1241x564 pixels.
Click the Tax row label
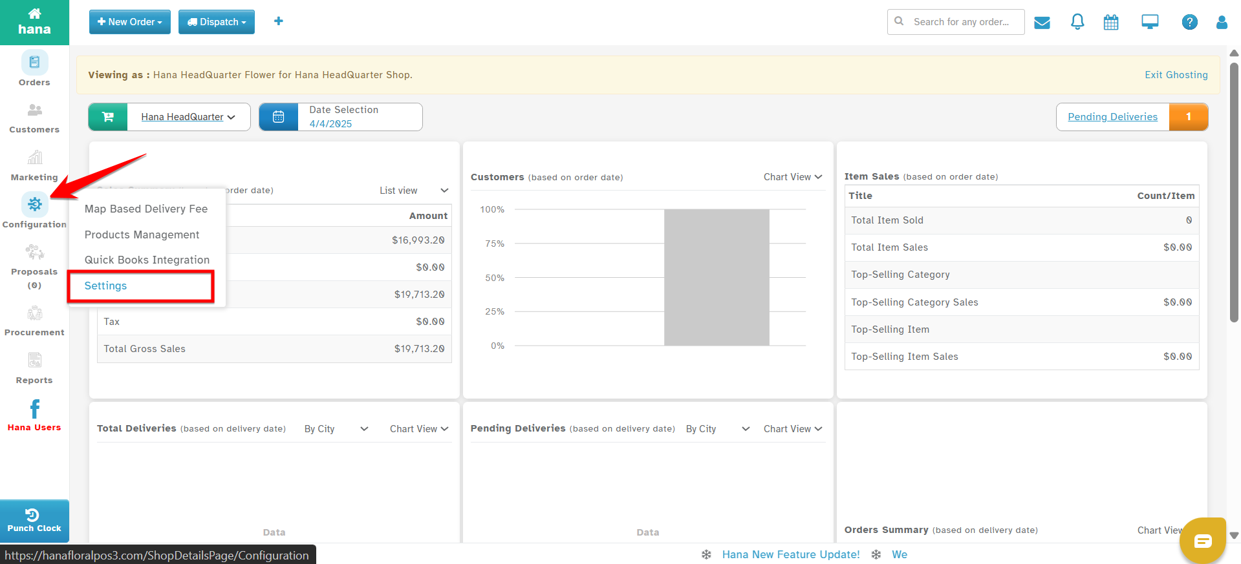(112, 322)
